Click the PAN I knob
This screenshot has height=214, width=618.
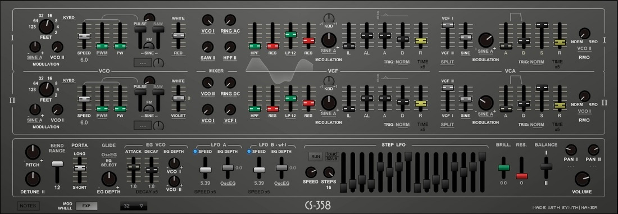point(571,150)
